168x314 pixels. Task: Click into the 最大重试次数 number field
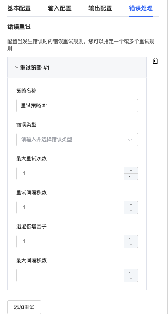click(70, 174)
